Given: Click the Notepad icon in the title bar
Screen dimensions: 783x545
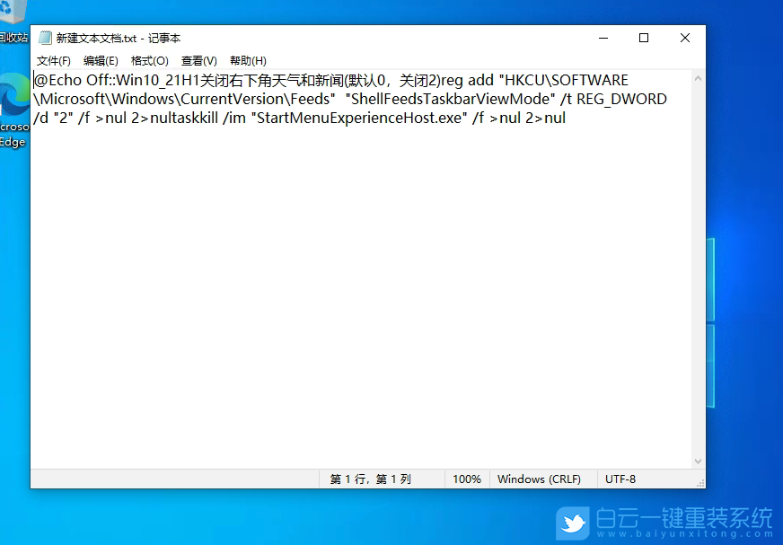Looking at the screenshot, I should [x=45, y=38].
